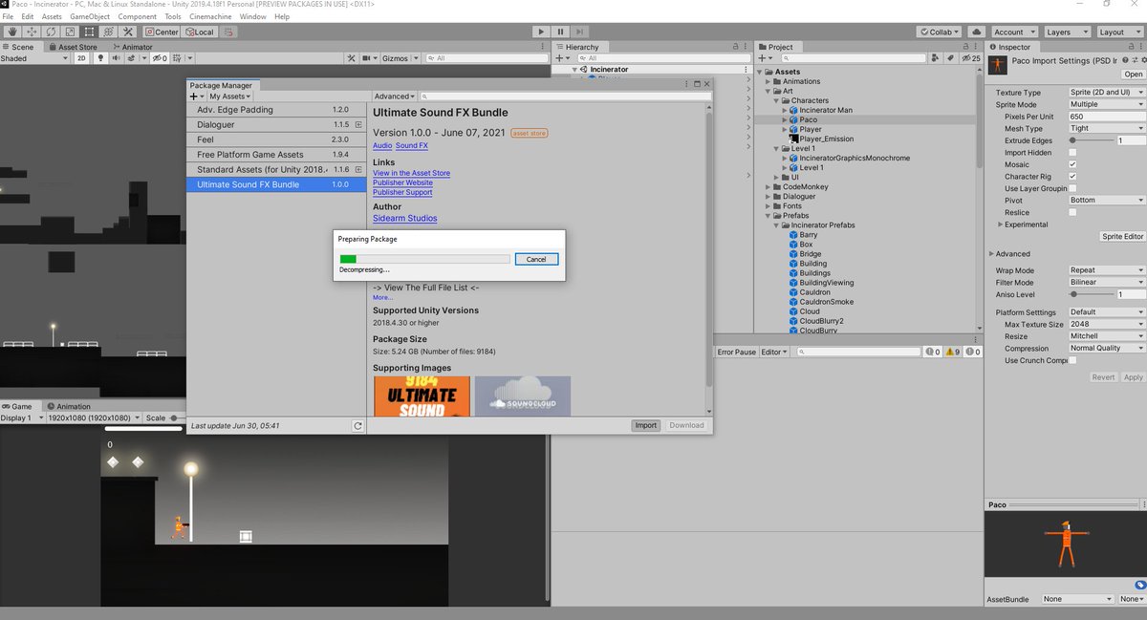The width and height of the screenshot is (1147, 620).
Task: Open the Sprite Editor button
Action: click(x=1122, y=236)
